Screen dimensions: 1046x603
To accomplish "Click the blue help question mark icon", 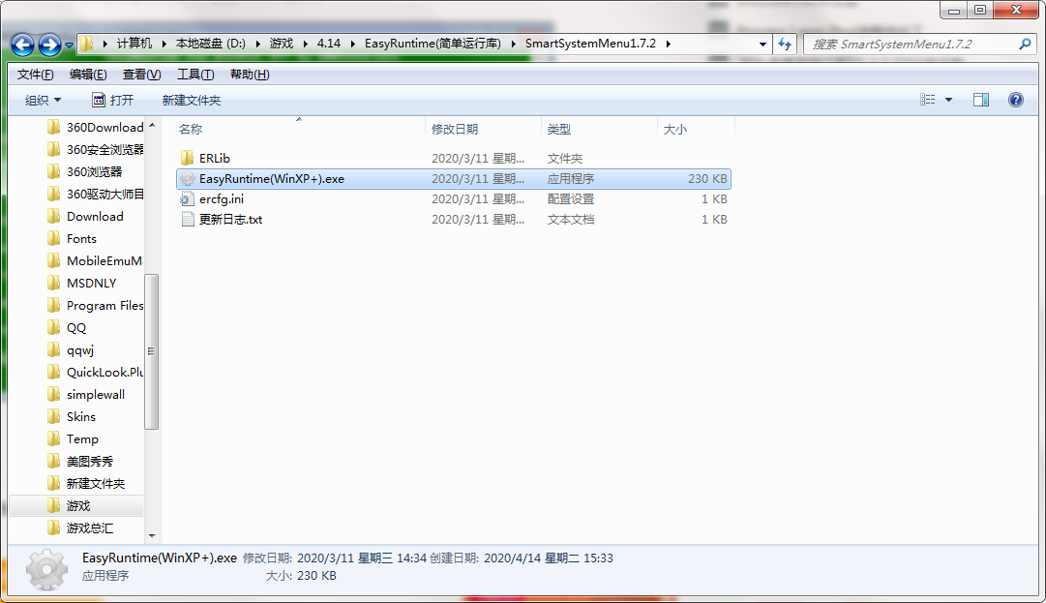I will 1015,100.
